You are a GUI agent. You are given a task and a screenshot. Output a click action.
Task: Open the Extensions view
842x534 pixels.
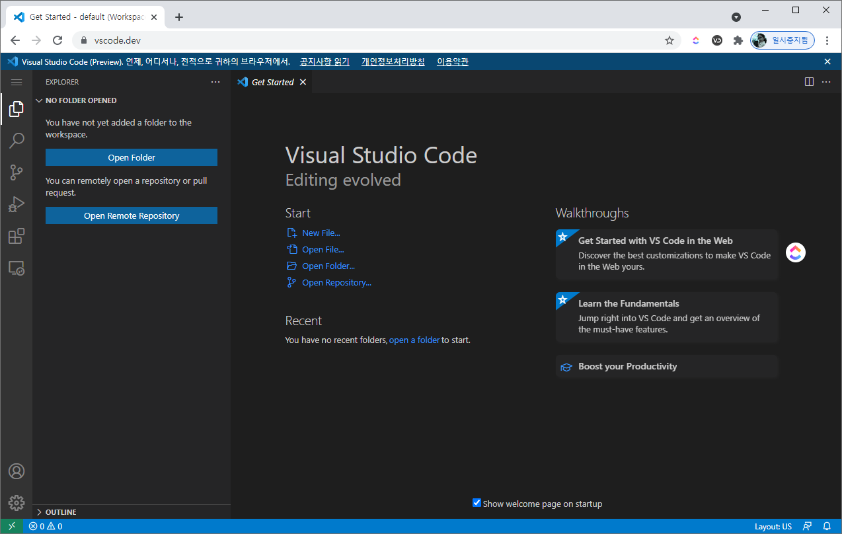17,236
